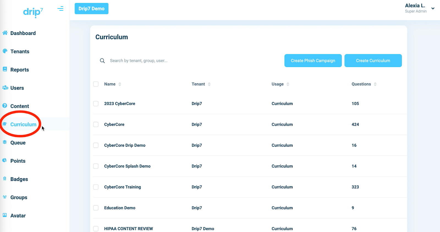Focus the search by tenant, group, user field
The image size is (440, 232).
pos(190,61)
